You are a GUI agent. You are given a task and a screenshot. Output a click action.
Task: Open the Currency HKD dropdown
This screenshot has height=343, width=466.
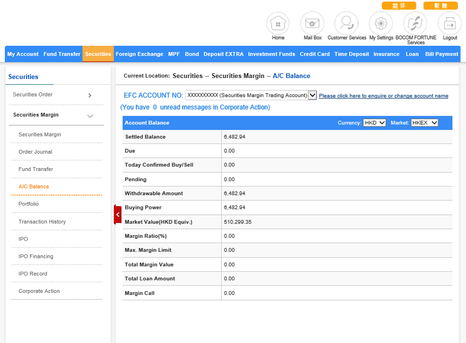click(375, 123)
